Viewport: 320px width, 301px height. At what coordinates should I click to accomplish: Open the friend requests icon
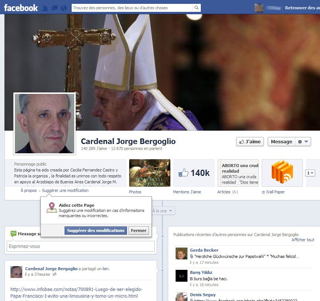[45, 8]
